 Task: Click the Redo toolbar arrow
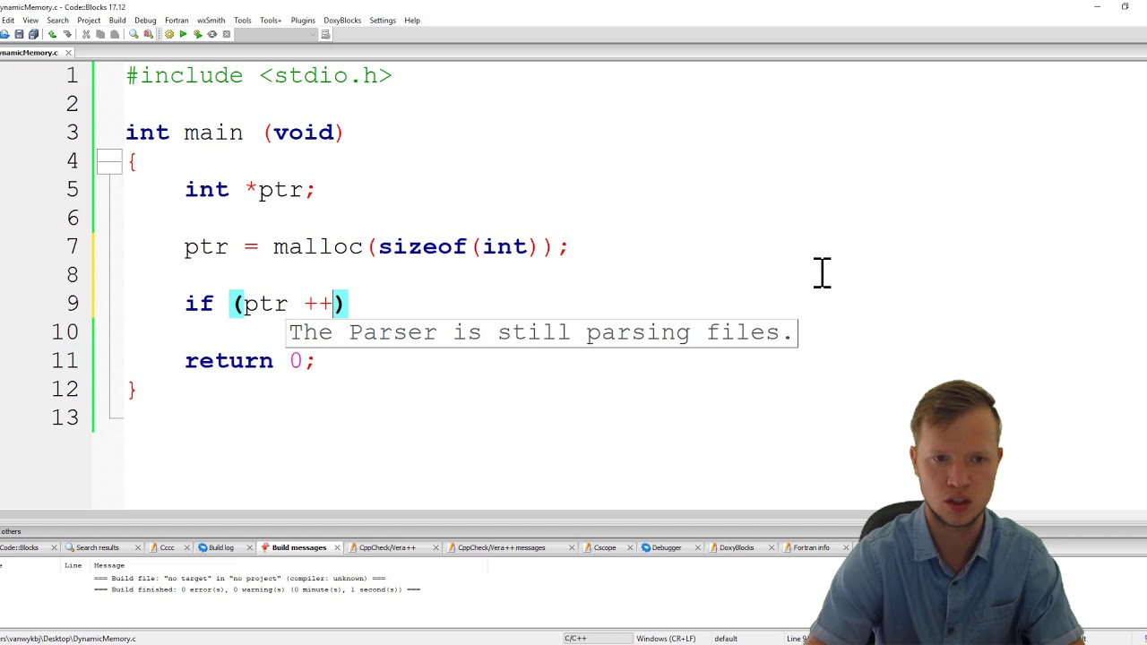(x=67, y=34)
